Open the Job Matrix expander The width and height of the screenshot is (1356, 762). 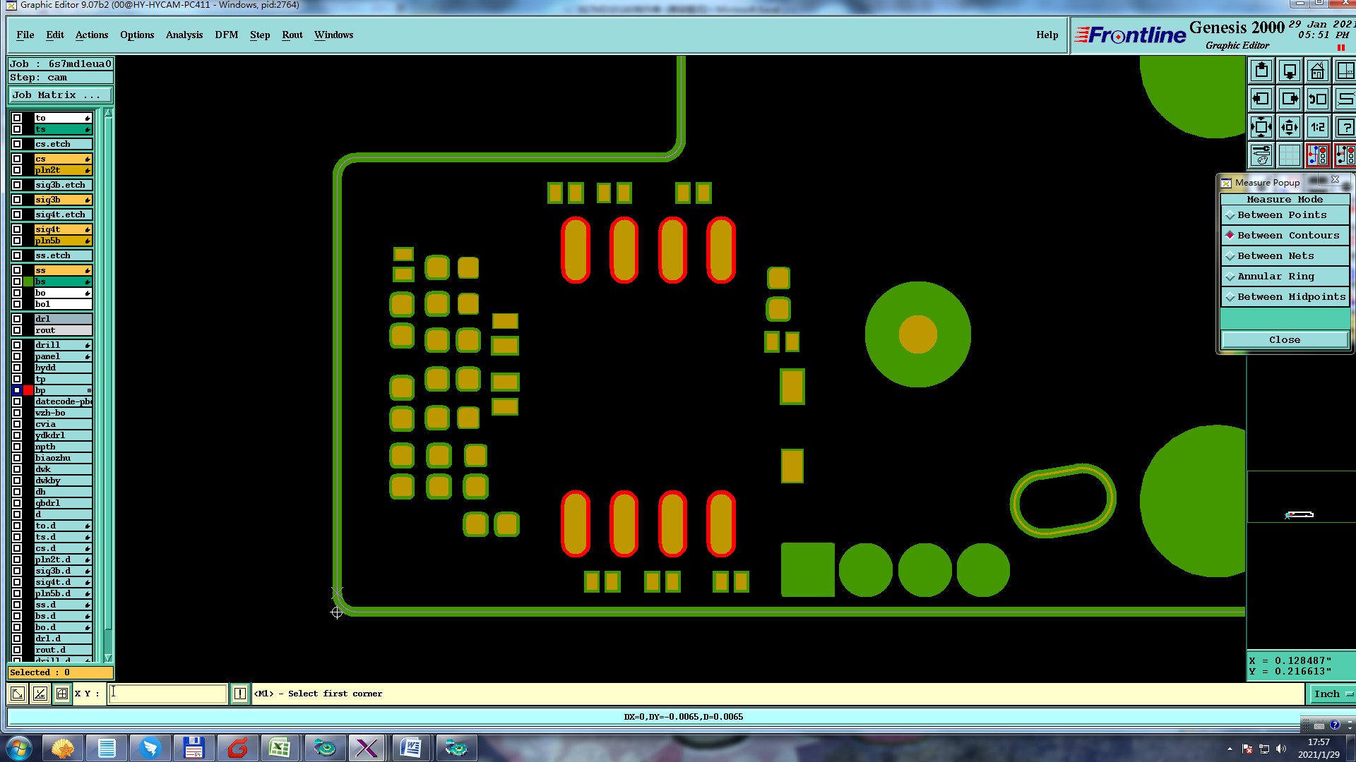click(59, 95)
